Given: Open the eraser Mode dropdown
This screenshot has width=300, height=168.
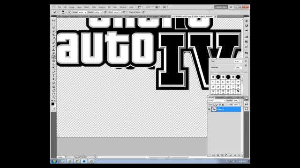Looking at the screenshot, I should click(82, 12).
